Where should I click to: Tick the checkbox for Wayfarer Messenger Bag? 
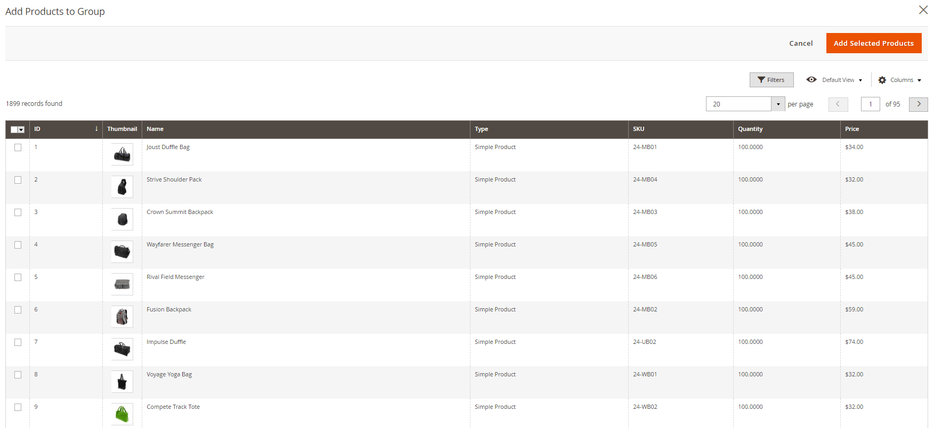tap(18, 245)
